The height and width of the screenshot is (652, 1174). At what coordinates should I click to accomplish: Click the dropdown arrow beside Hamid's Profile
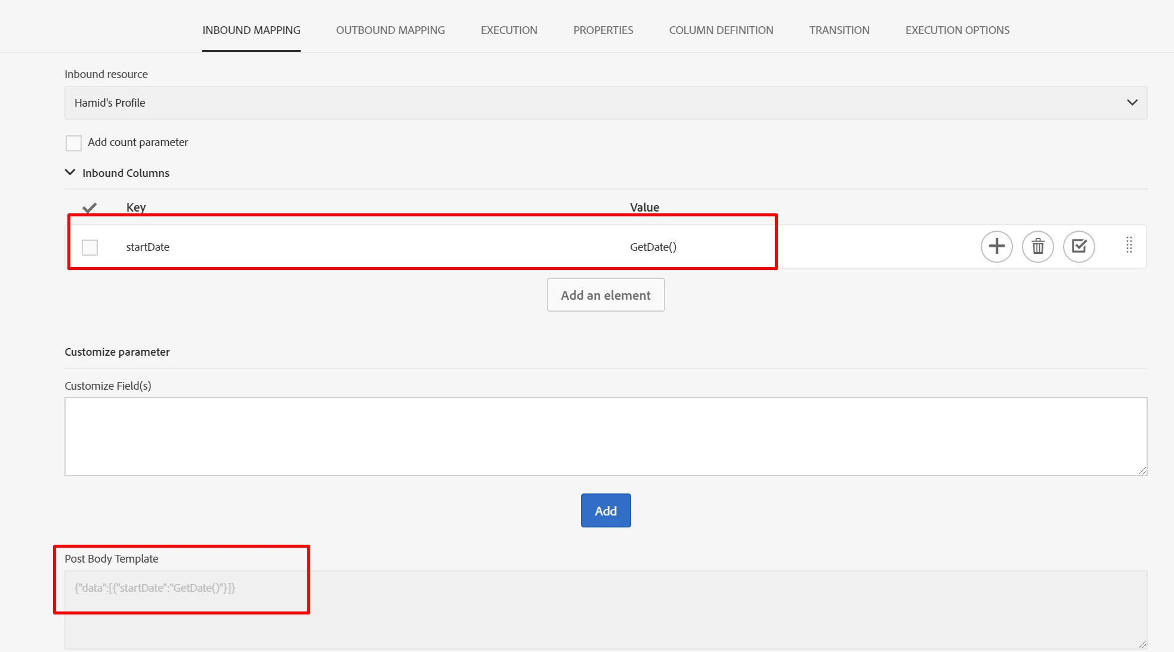pos(1132,103)
